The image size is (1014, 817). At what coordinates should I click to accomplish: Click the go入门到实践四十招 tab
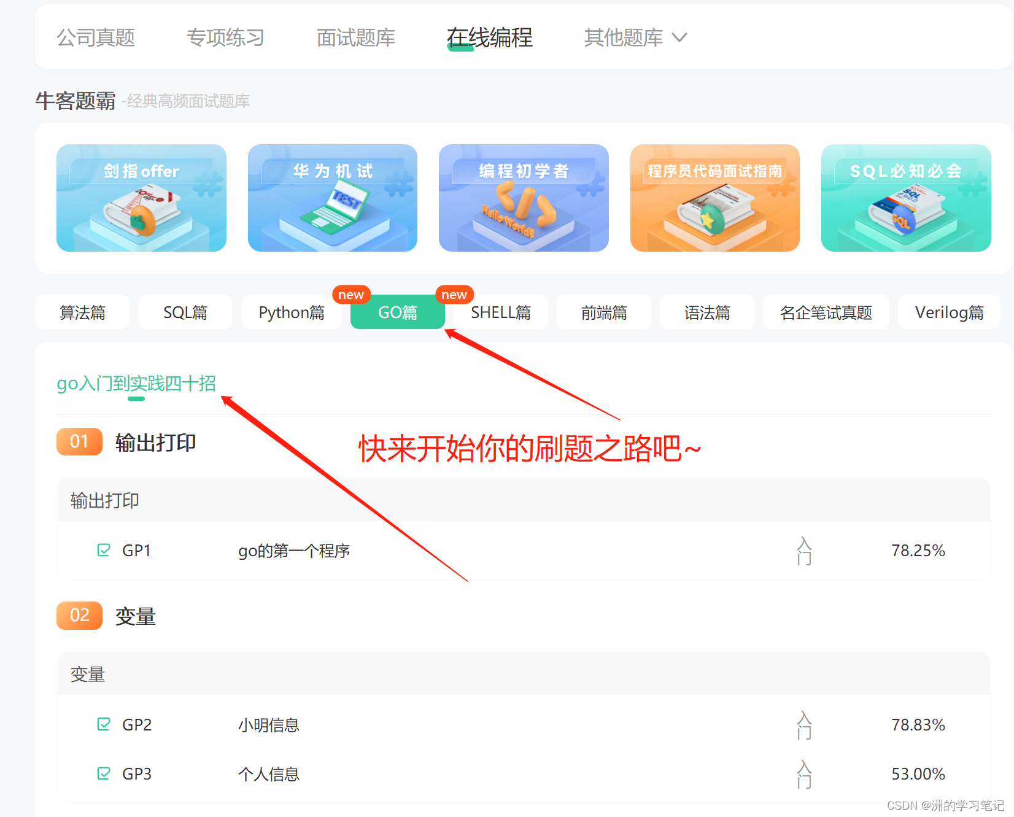click(136, 384)
